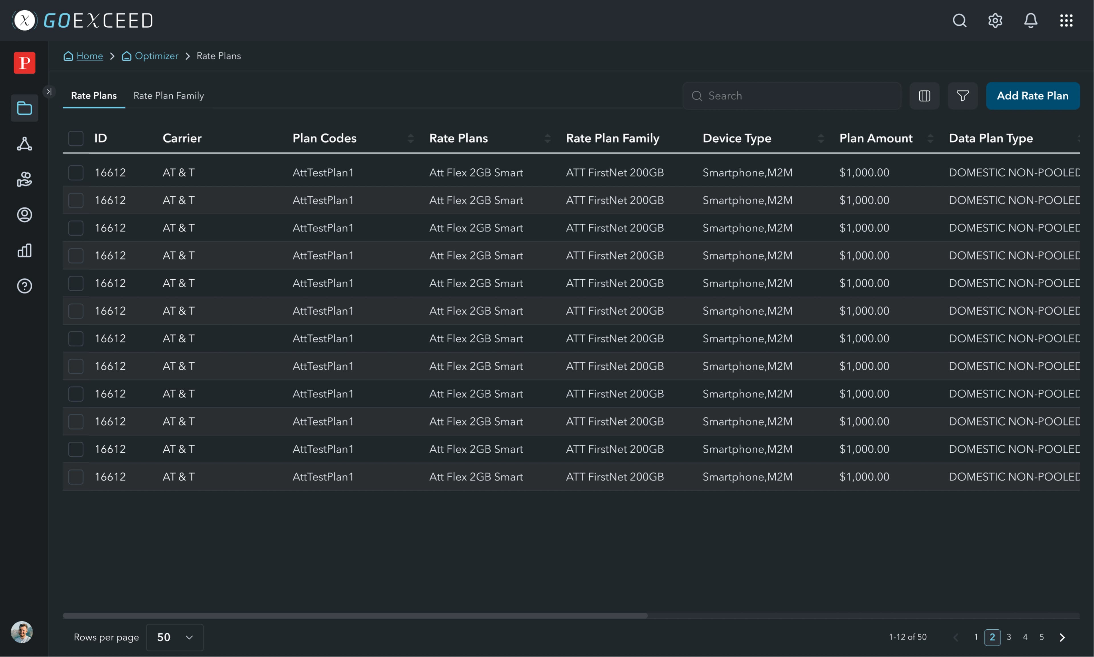This screenshot has height=657, width=1094.
Task: Sort by the Device Type column arrows
Action: (x=820, y=139)
